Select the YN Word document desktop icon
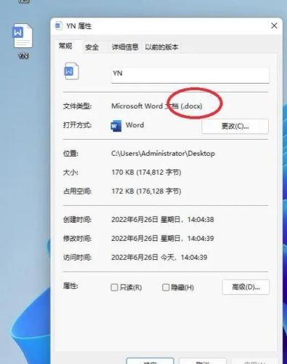The height and width of the screenshot is (364, 287). pos(23,41)
